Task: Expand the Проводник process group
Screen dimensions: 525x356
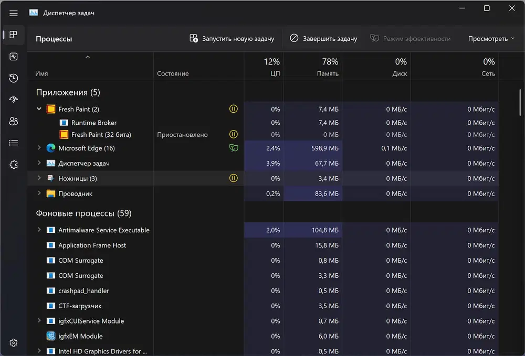Action: [x=39, y=193]
